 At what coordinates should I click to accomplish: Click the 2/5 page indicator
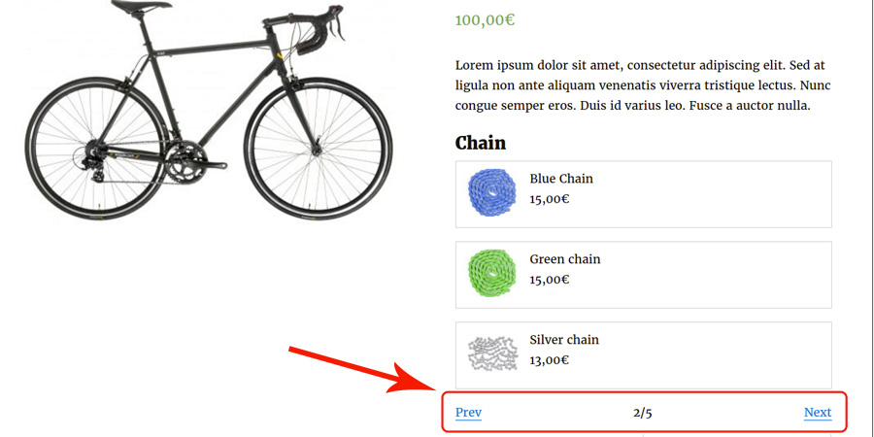(642, 413)
